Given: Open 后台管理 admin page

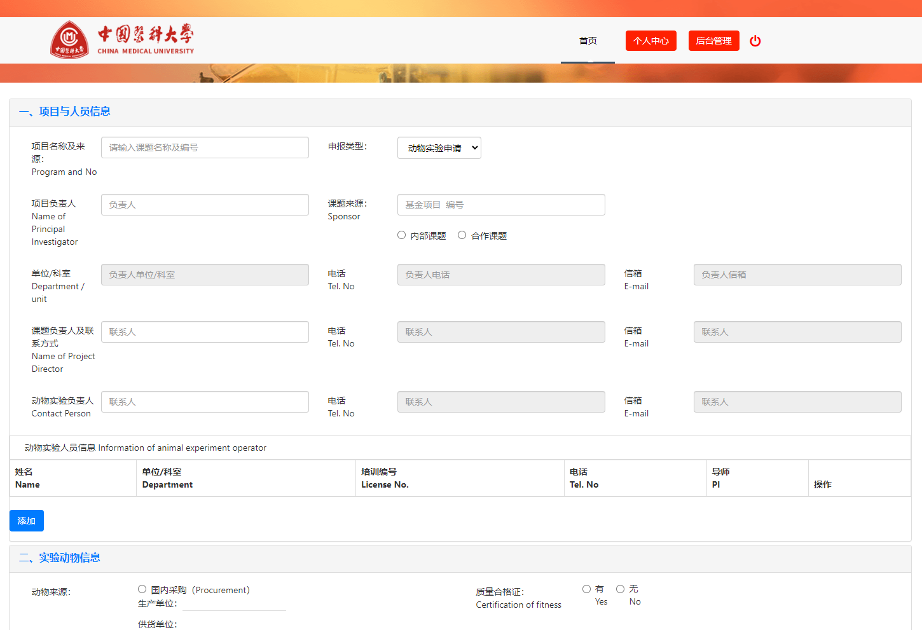Looking at the screenshot, I should (713, 41).
